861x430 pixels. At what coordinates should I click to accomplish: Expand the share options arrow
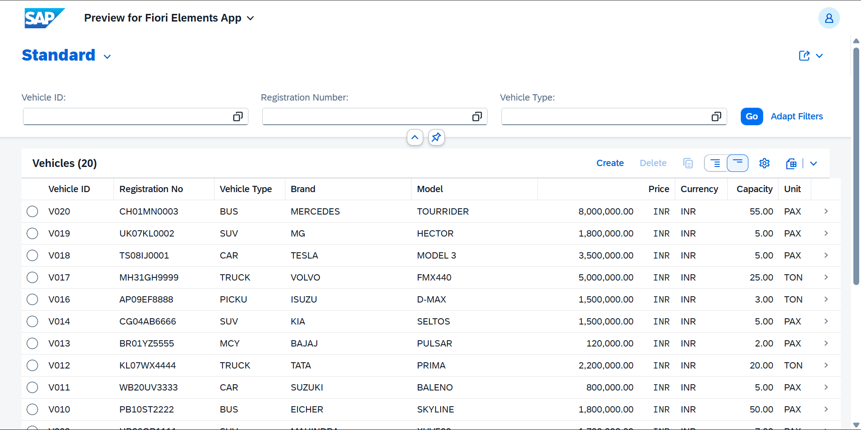tap(819, 56)
